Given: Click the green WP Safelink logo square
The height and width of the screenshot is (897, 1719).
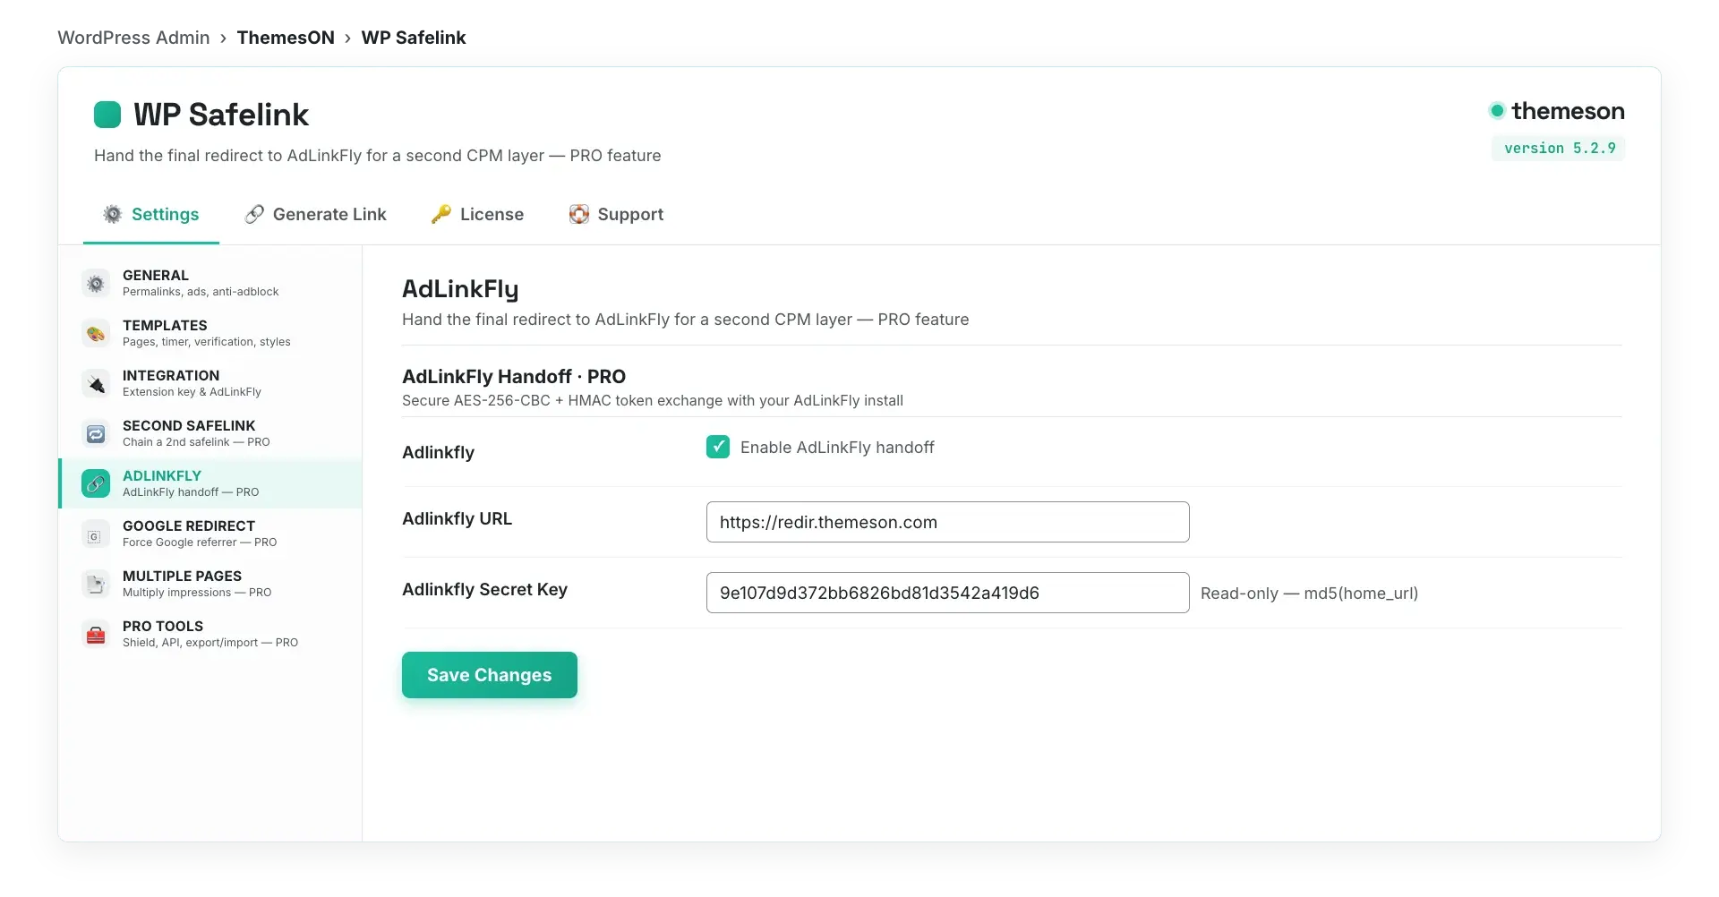Looking at the screenshot, I should pos(107,115).
